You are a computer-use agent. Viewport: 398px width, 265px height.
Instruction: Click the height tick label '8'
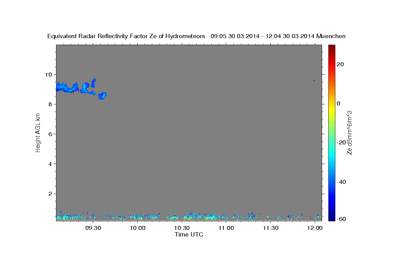point(51,104)
